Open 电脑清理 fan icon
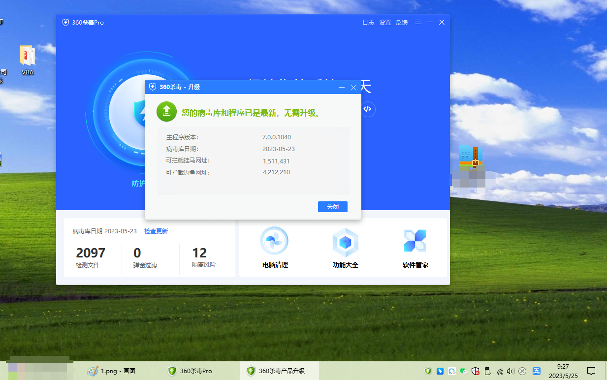 pos(274,241)
